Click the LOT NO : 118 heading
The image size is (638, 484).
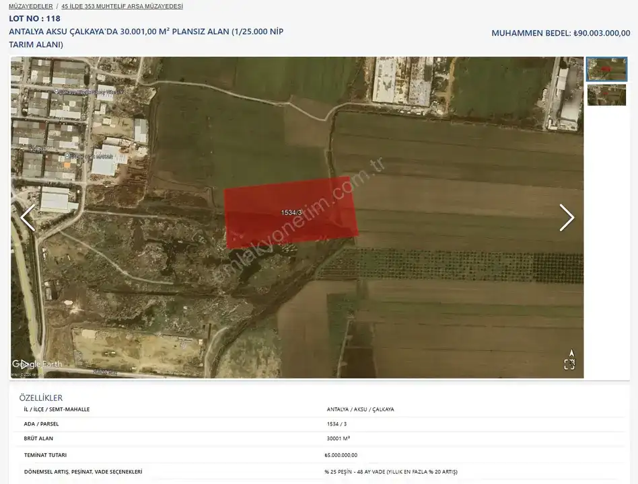(34, 19)
